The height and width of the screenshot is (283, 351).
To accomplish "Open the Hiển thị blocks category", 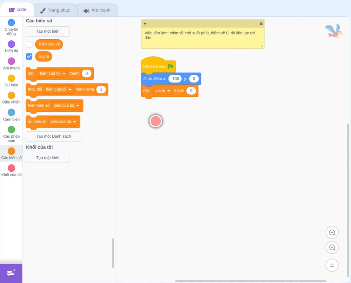I will point(12,47).
